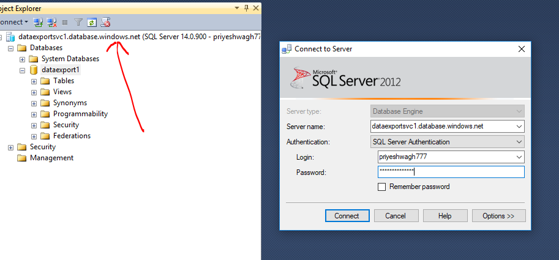Viewport: 559px width, 260px height.
Task: Expand Security node under dataexport1
Action: pyautogui.click(x=34, y=126)
